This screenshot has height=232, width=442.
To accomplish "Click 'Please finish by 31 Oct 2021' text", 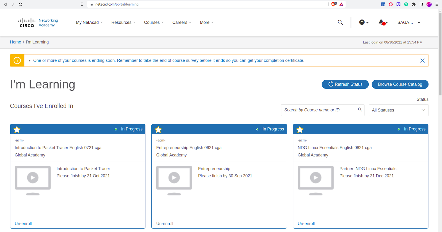I will (83, 176).
